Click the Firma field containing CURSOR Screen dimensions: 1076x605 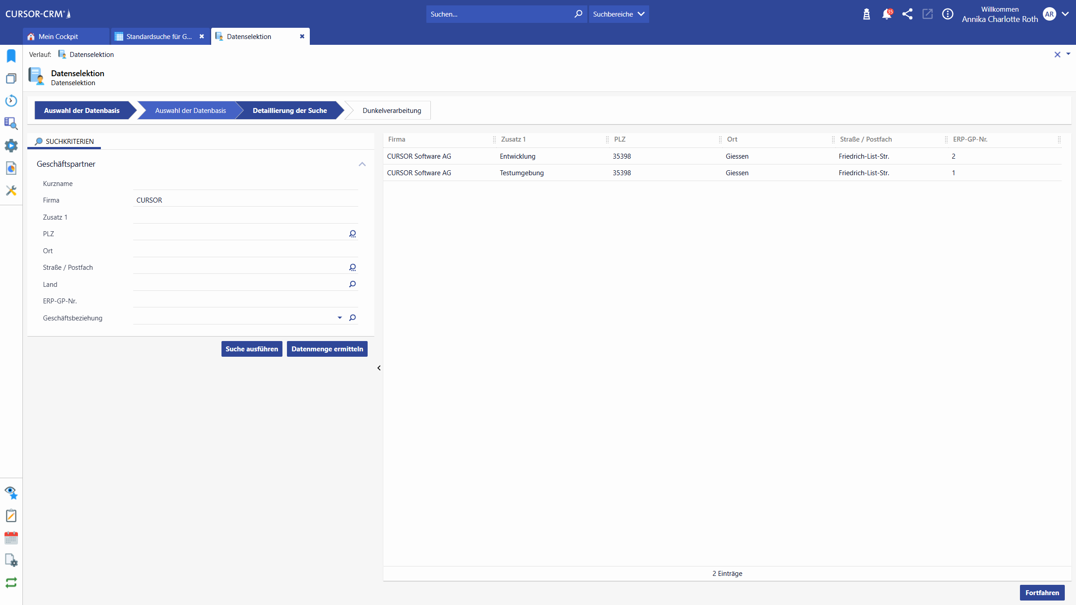[x=245, y=200]
